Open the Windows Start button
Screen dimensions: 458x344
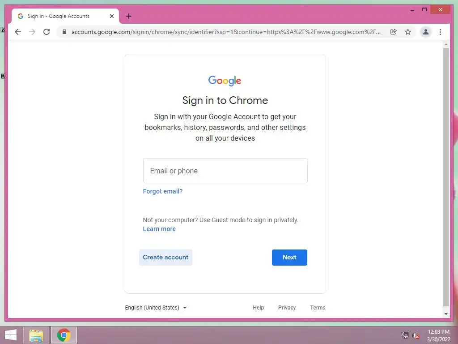click(x=11, y=335)
